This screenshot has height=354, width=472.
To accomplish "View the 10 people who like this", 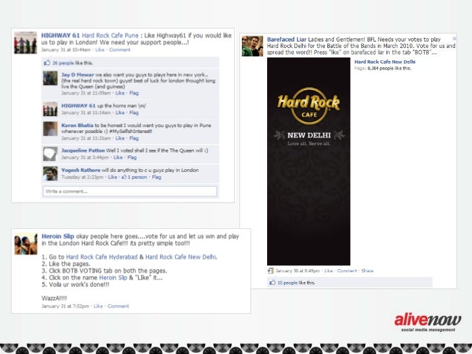I will (287, 283).
